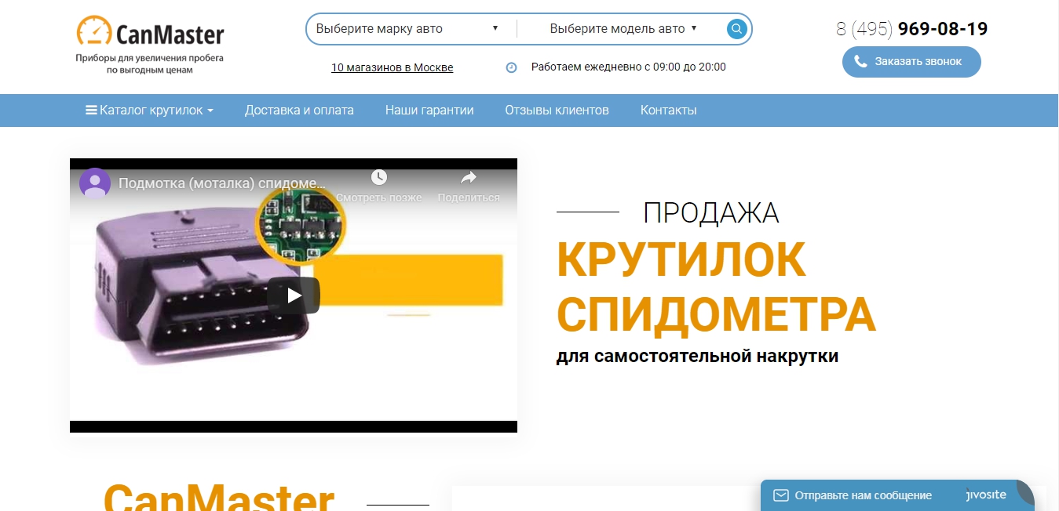Click the blue search magnifier icon

tap(736, 29)
